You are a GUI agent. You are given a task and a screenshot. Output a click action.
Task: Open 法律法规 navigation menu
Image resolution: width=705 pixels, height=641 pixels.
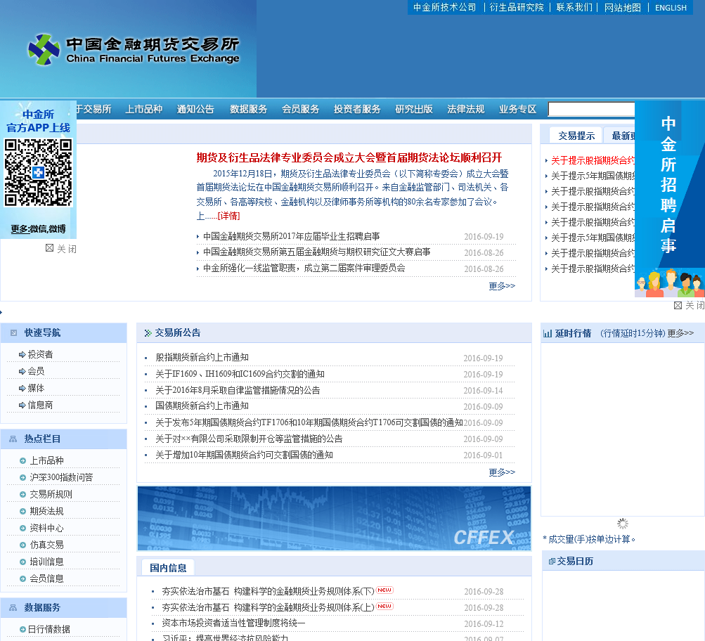466,109
